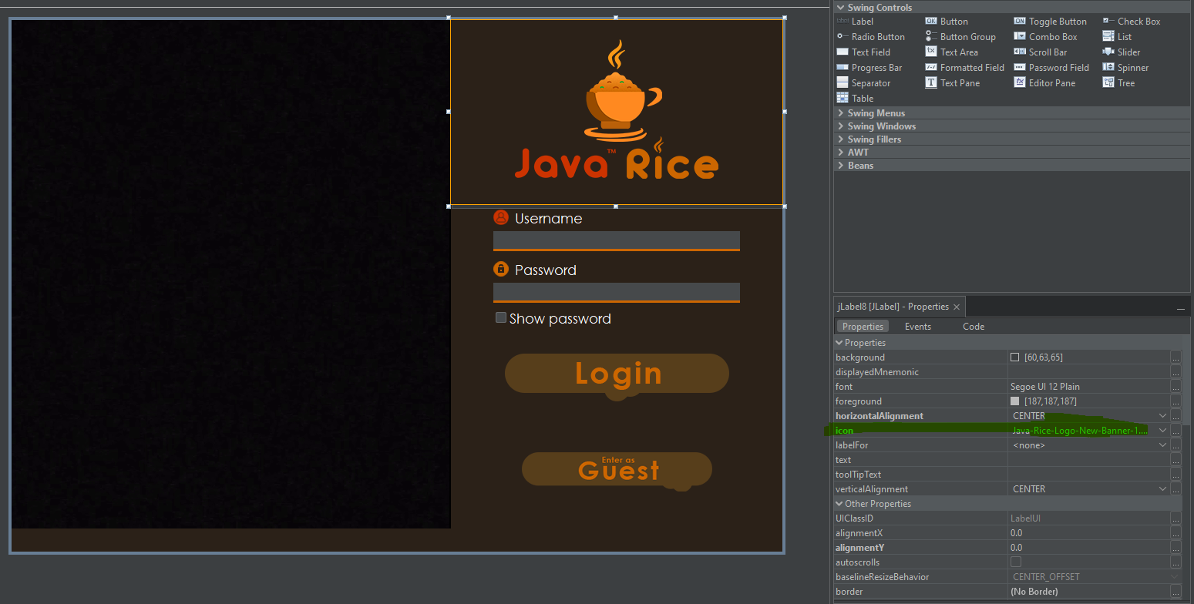Open the verticalAlignment CENTER dropdown
The width and height of the screenshot is (1194, 604).
[1163, 489]
